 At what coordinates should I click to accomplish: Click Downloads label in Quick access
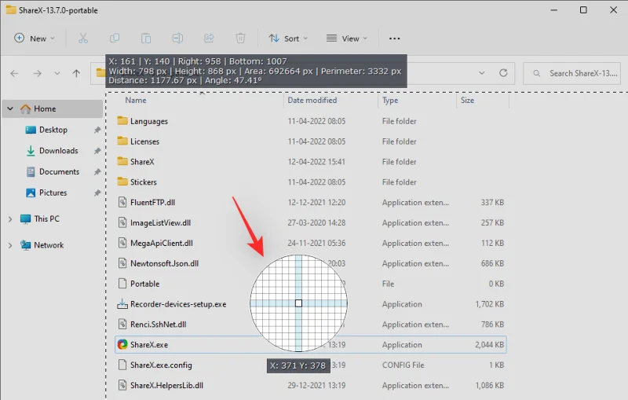point(58,151)
